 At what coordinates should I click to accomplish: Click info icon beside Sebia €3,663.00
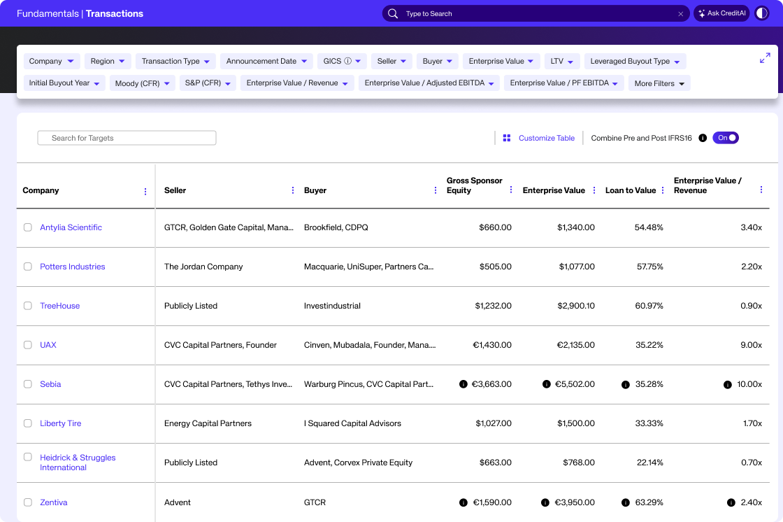[x=464, y=384]
